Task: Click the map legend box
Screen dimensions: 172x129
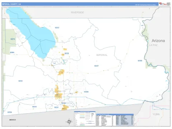Action: 85,119
